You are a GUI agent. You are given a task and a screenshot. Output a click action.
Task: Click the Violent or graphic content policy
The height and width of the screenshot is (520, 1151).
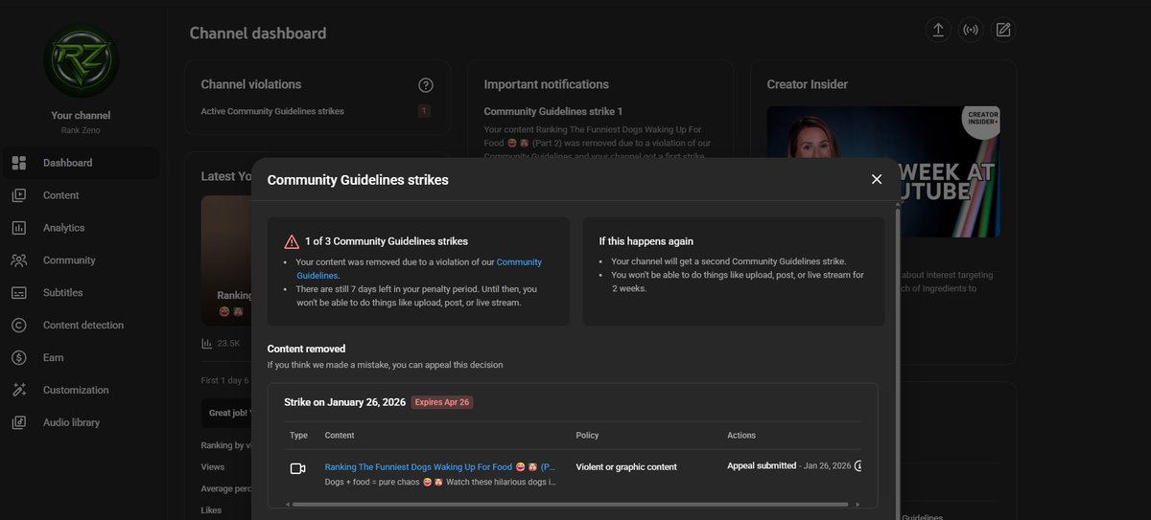(x=626, y=467)
